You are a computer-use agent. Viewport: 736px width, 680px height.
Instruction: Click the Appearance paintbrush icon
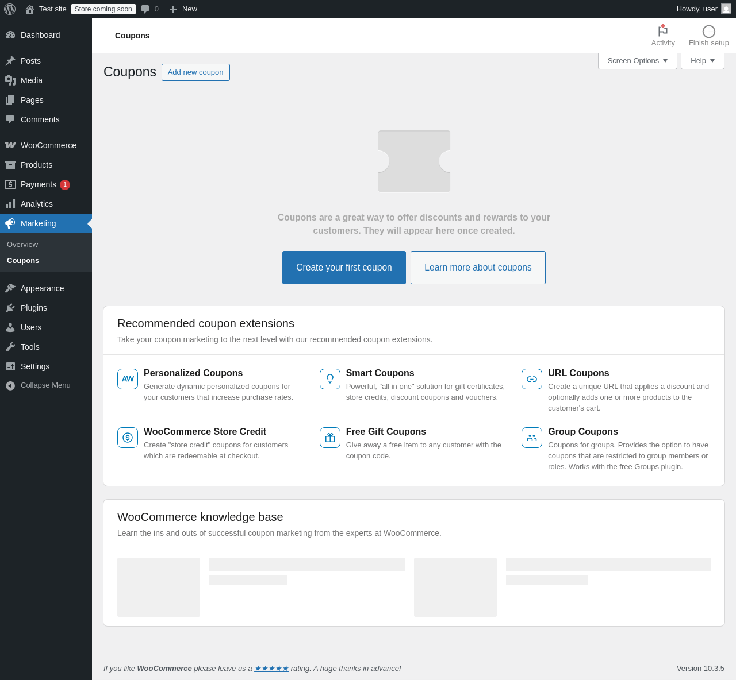point(10,288)
